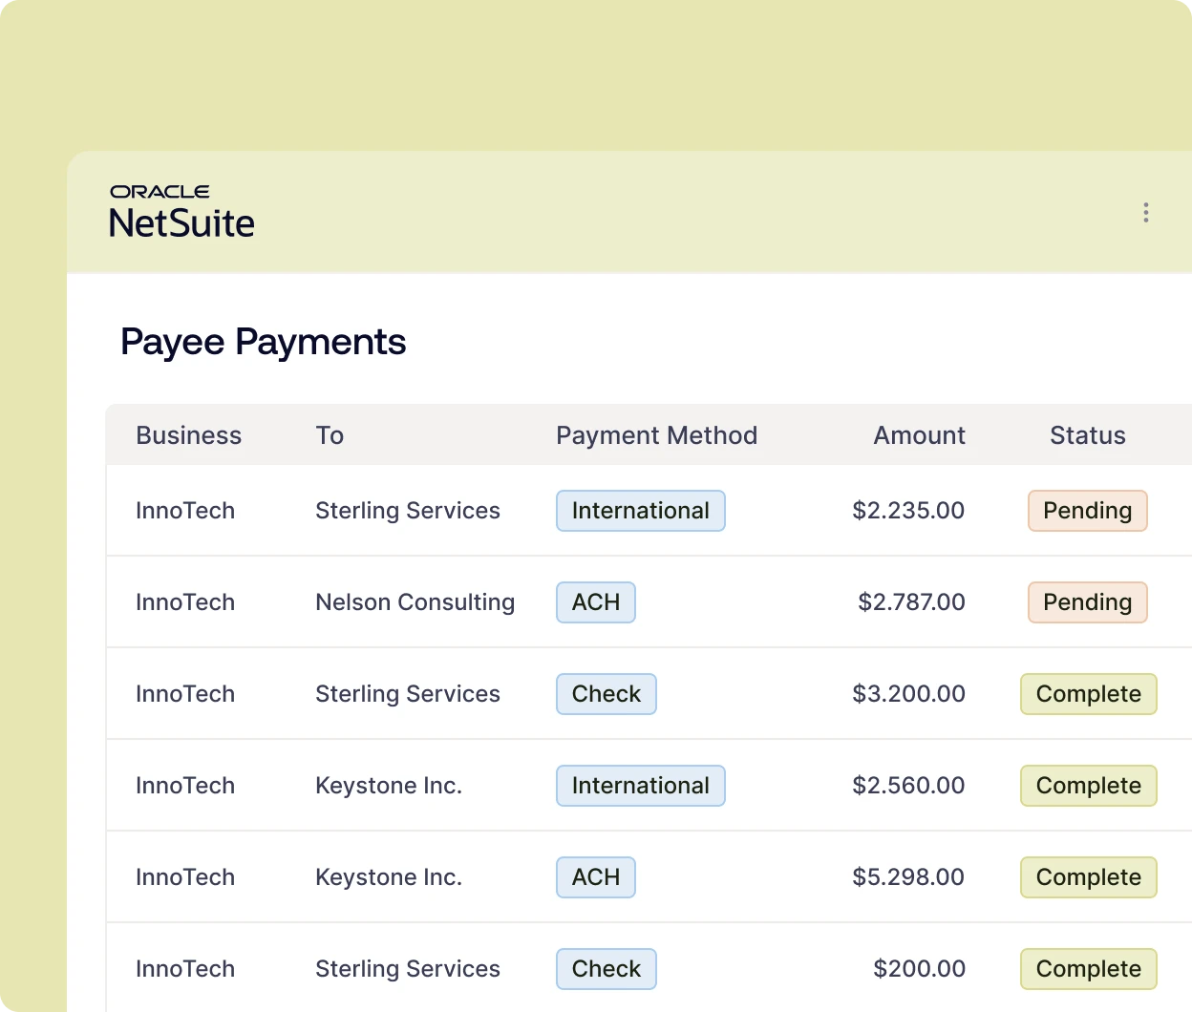Click Pending status for the $2.235.00 payment
The height and width of the screenshot is (1012, 1192).
pyautogui.click(x=1087, y=511)
